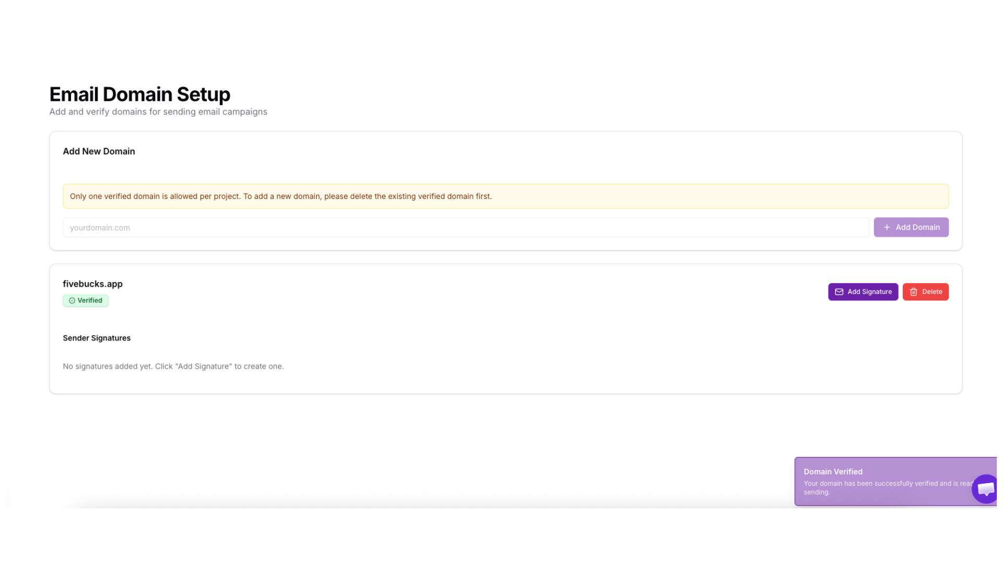Open the chat bubble widget
Image resolution: width=1003 pixels, height=564 pixels.
point(985,489)
